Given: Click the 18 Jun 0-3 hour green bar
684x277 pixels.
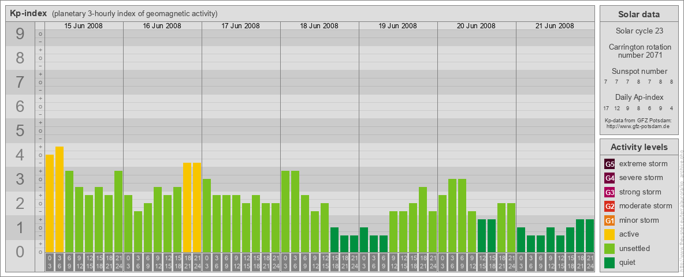Looking at the screenshot, I should (285, 211).
